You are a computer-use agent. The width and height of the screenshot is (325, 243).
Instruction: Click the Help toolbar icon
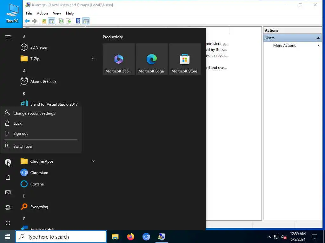pyautogui.click(x=78, y=21)
